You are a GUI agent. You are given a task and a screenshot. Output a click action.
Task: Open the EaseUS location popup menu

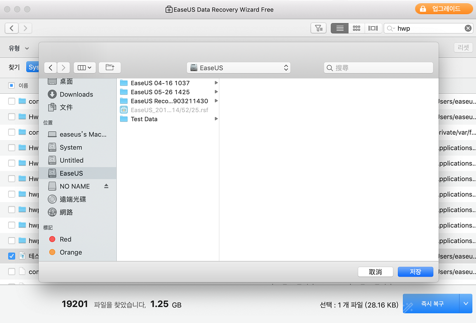(x=239, y=68)
